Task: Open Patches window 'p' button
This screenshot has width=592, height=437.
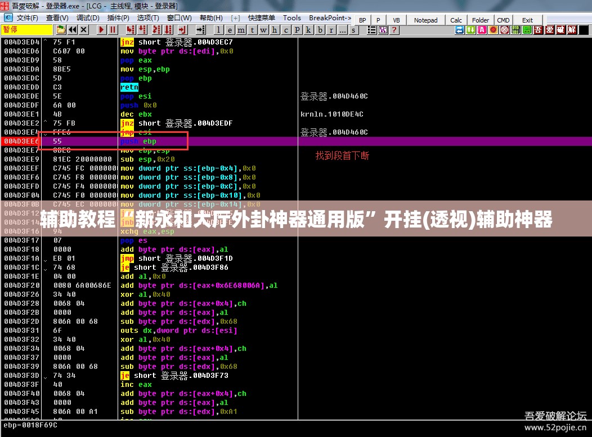Action: [x=297, y=30]
